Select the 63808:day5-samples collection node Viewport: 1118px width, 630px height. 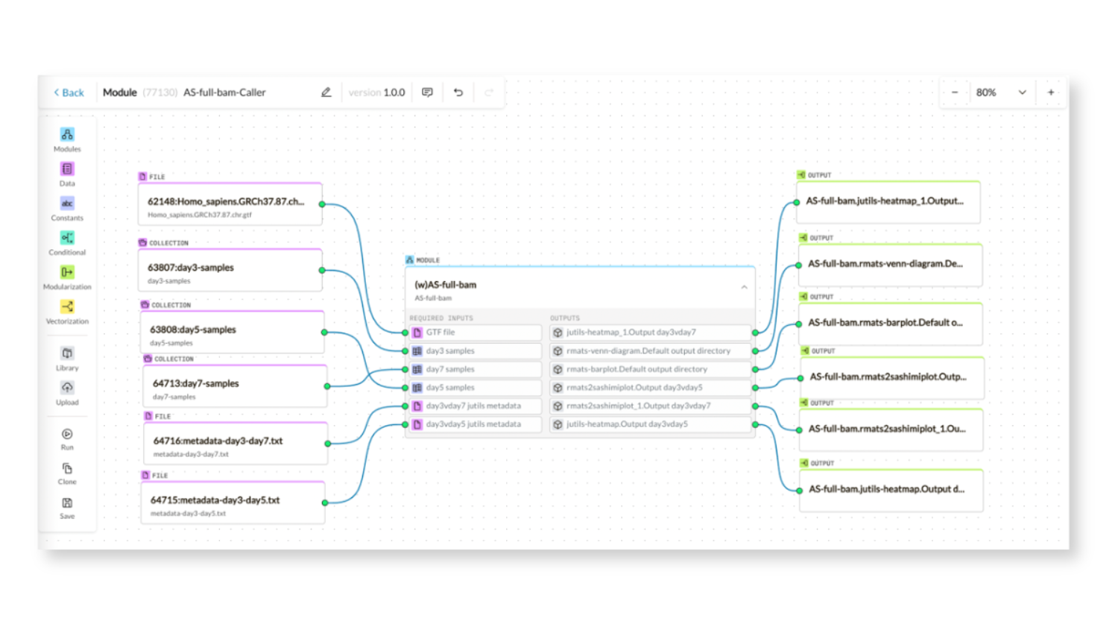coord(233,333)
